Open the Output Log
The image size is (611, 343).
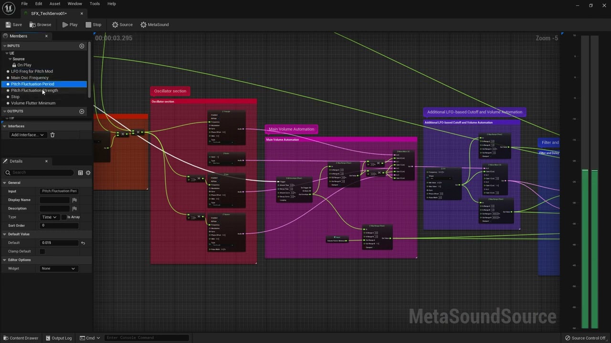pyautogui.click(x=58, y=338)
